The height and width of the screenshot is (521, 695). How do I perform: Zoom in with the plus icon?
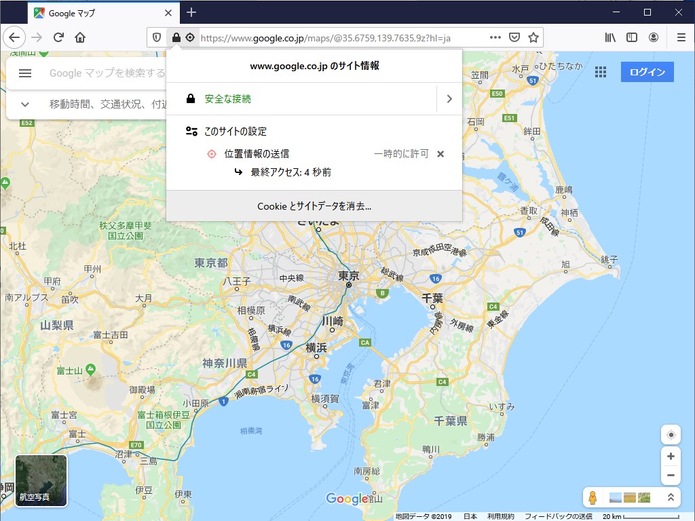click(671, 456)
